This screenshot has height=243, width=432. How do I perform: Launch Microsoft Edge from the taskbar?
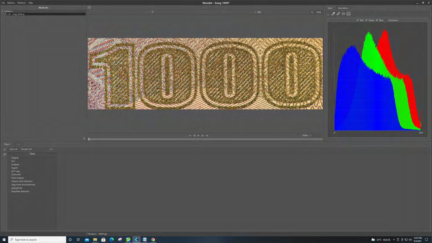pyautogui.click(x=111, y=240)
